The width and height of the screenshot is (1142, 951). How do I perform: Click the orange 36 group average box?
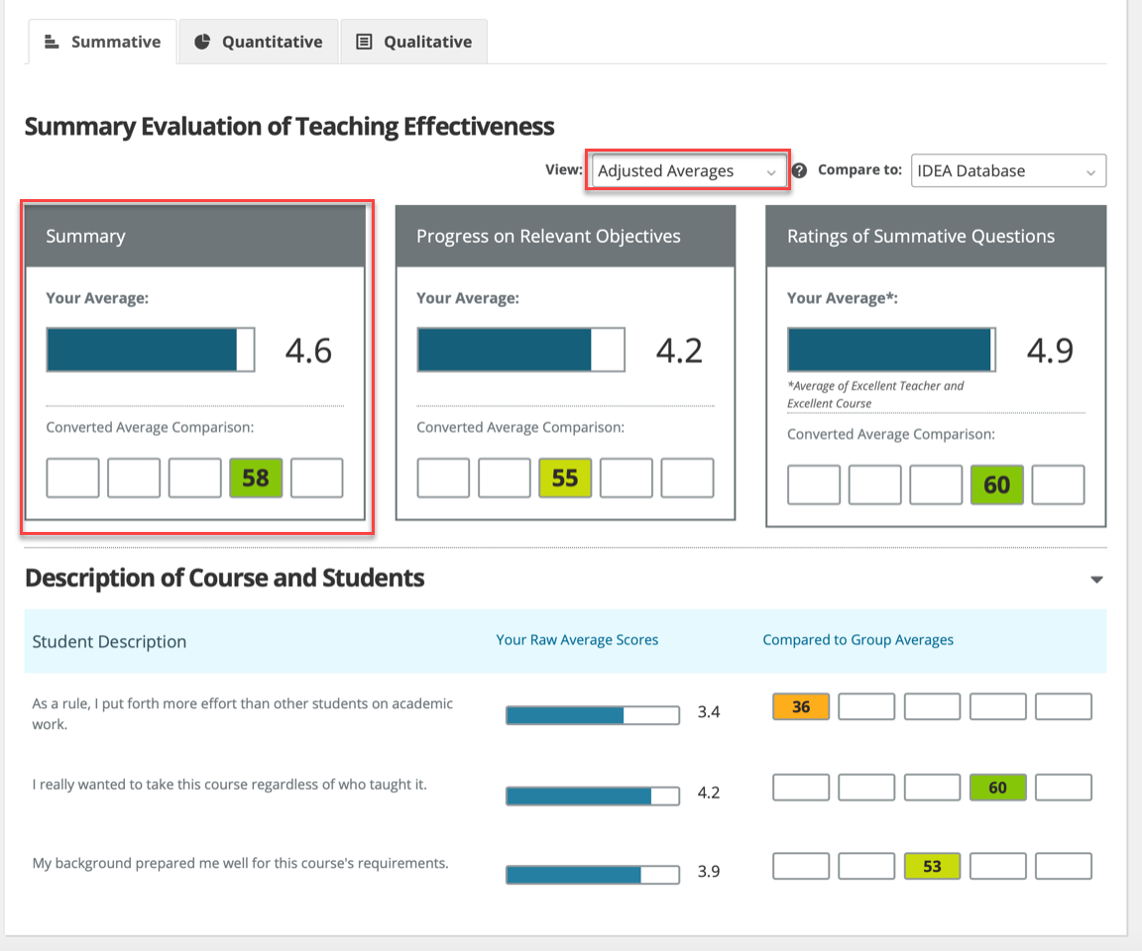[801, 706]
